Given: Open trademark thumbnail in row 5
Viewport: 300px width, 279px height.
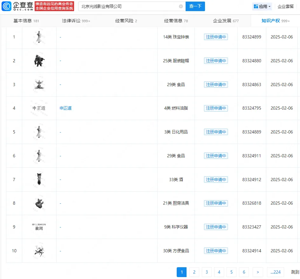Looking at the screenshot, I should tap(39, 132).
